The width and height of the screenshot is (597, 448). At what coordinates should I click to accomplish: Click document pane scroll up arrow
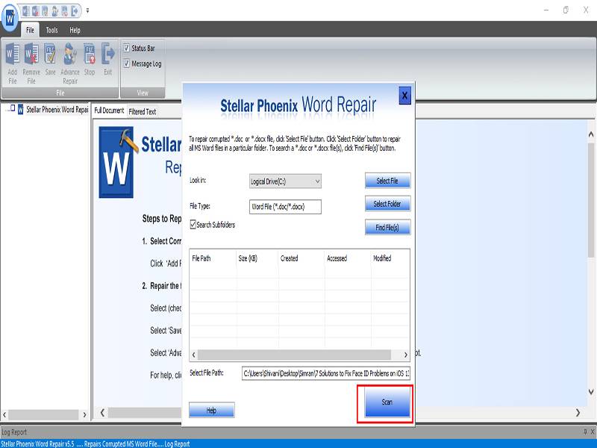click(x=591, y=134)
